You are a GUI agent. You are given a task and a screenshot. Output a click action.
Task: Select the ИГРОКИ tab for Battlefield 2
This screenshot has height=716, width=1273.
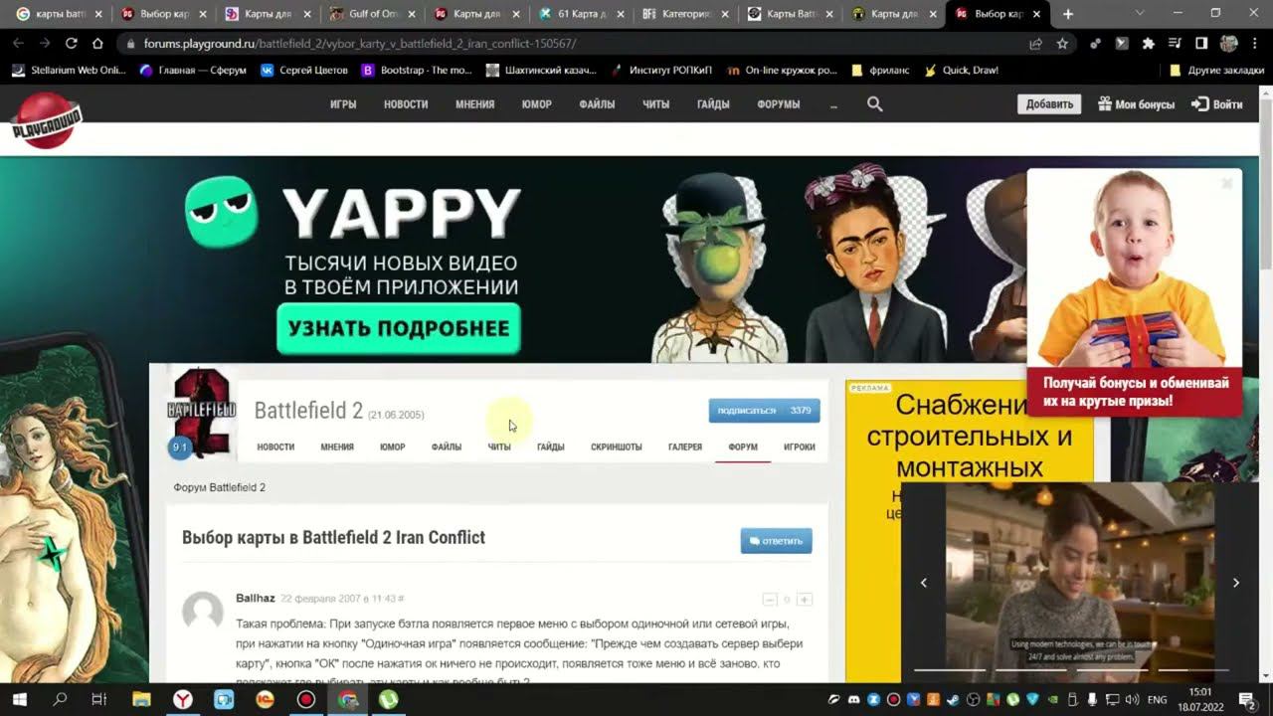[800, 447]
